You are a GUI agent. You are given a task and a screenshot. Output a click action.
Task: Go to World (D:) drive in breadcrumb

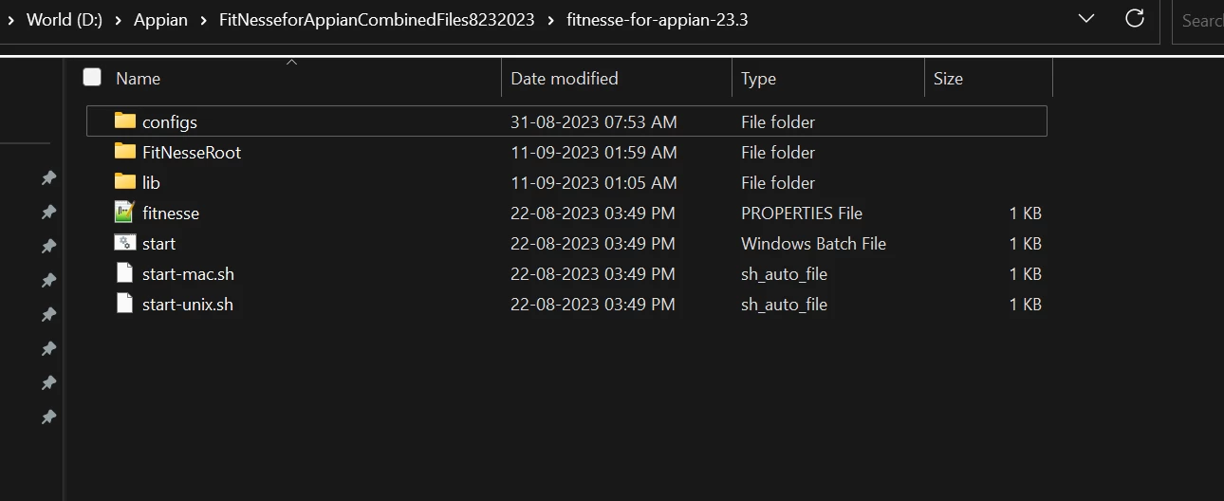point(65,19)
